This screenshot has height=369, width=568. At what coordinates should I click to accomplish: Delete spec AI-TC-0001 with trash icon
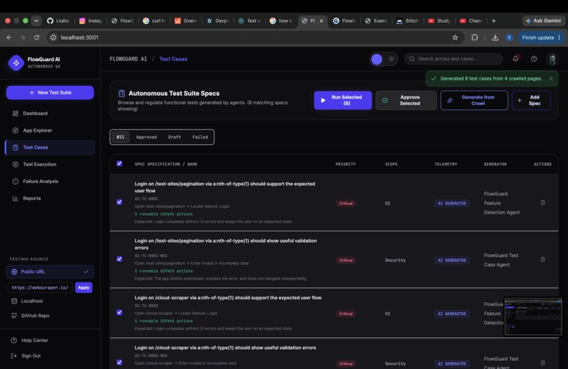pyautogui.click(x=543, y=203)
